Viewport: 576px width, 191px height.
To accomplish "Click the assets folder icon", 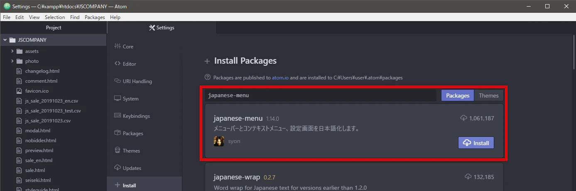I will (19, 51).
